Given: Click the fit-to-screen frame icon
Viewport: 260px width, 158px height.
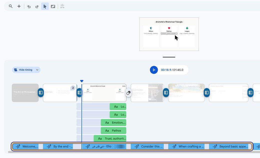Looking at the screenshot, I should point(53,6).
